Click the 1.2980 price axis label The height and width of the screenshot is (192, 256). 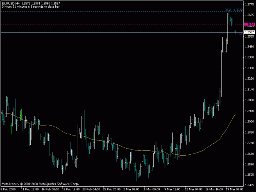249,111
